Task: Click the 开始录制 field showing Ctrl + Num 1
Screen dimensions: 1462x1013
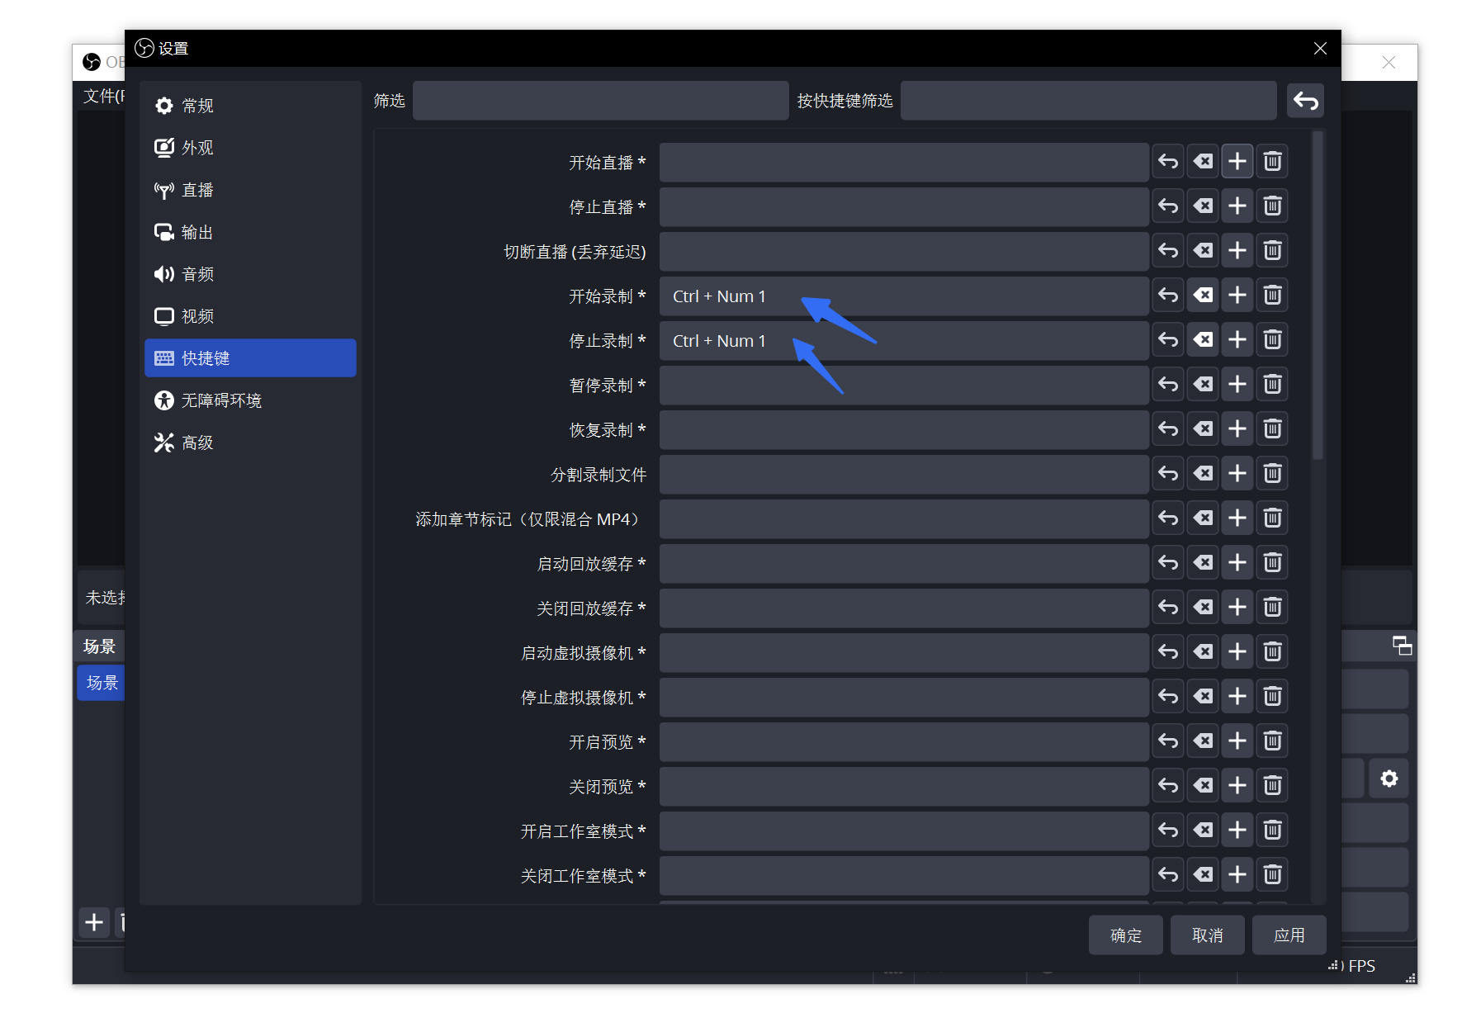Action: 904,296
